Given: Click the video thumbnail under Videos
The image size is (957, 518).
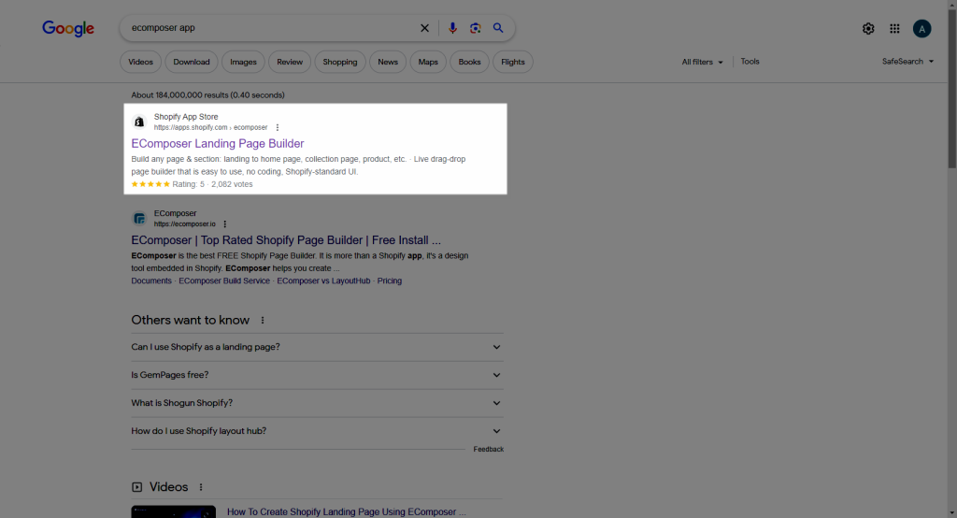Looking at the screenshot, I should [x=173, y=511].
